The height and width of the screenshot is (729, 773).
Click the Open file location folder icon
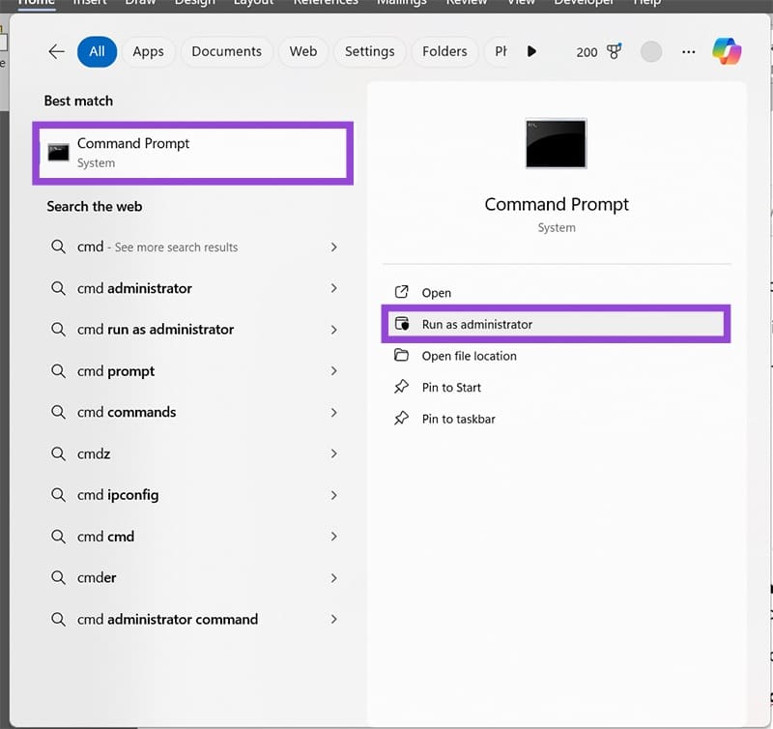(x=402, y=356)
